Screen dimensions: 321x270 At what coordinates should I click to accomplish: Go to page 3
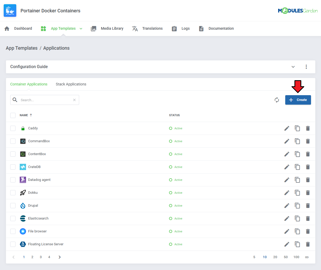pos(41,257)
